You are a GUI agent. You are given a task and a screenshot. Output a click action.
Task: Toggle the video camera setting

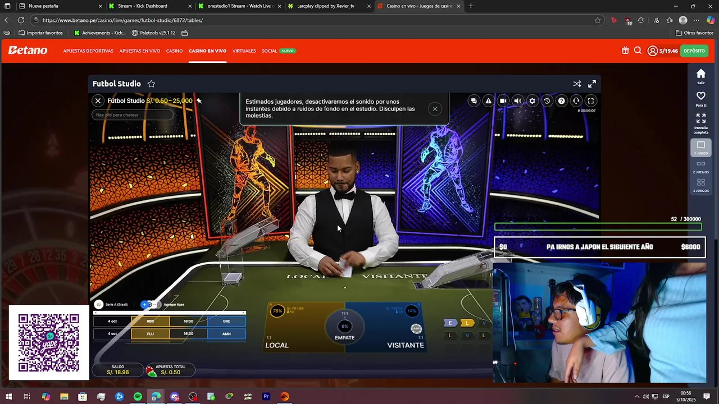[x=503, y=101]
